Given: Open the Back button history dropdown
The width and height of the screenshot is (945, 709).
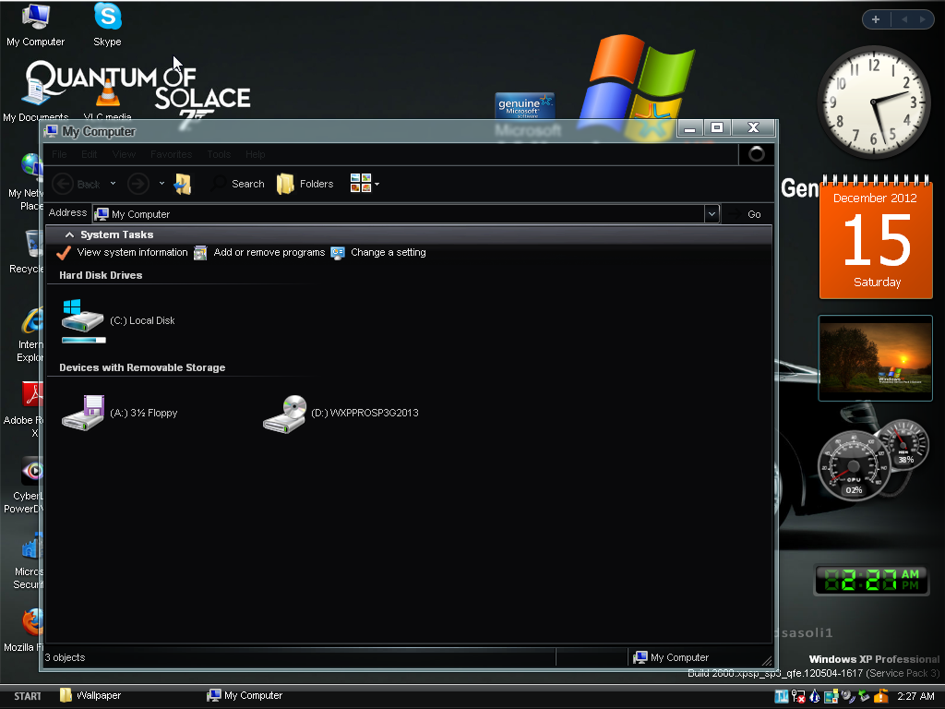Looking at the screenshot, I should click(113, 184).
